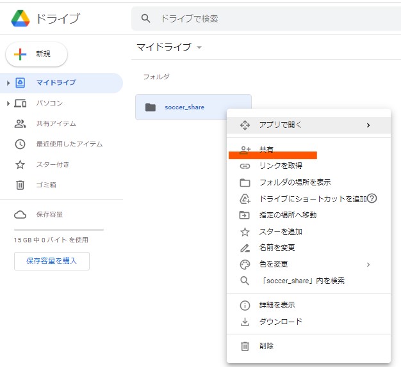401x367 pixels.
Task: Click the help icon beside ドライブにショートカットを追加
Action: tap(372, 198)
